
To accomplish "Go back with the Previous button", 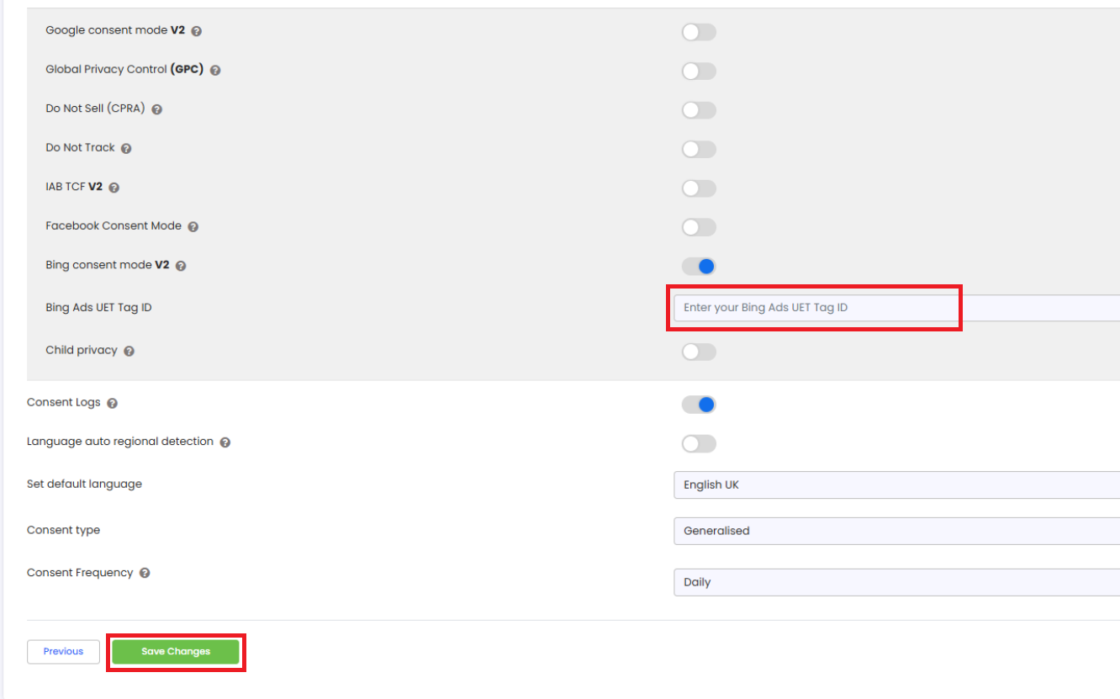I will 63,652.
